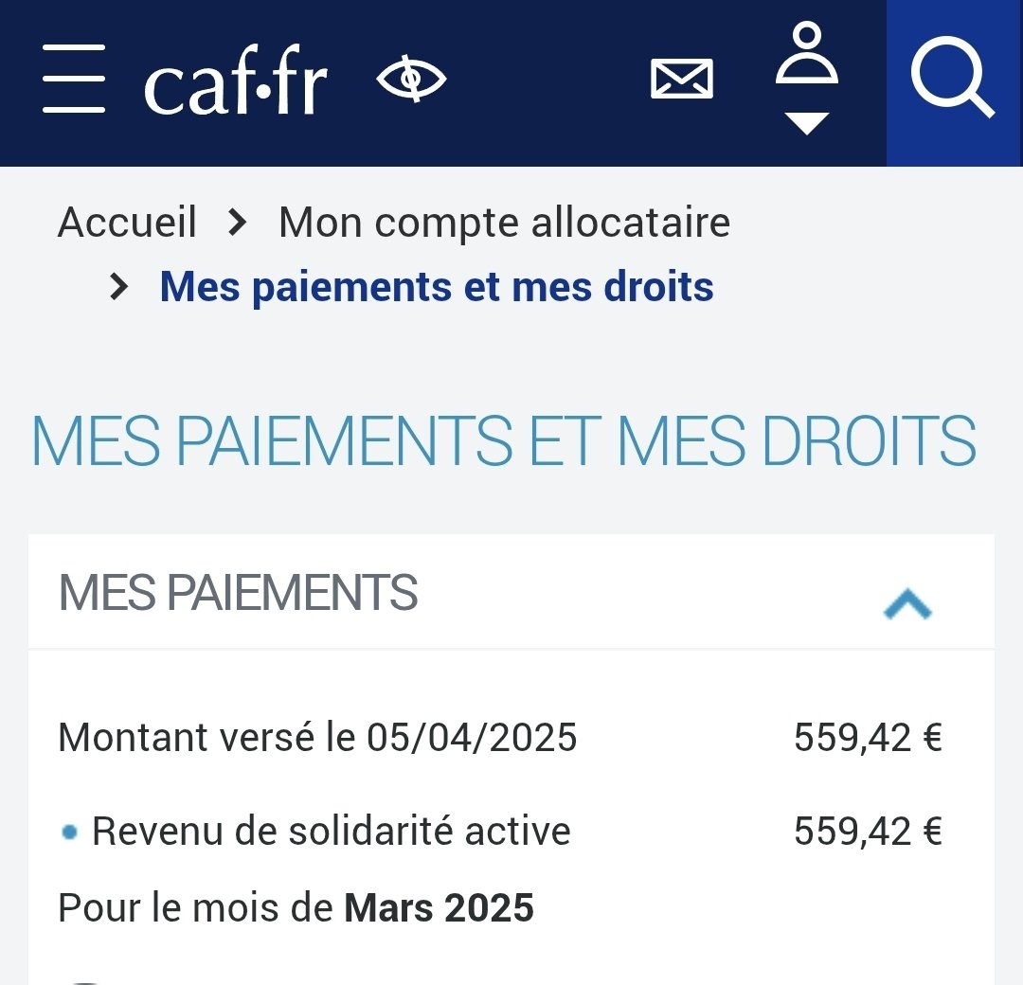
Task: Collapse the Mes Paiements section chevron
Action: point(906,603)
